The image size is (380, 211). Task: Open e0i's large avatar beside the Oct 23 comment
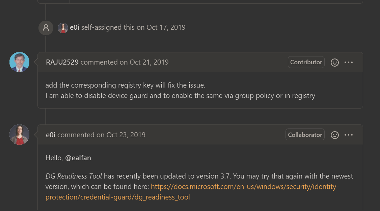(20, 135)
